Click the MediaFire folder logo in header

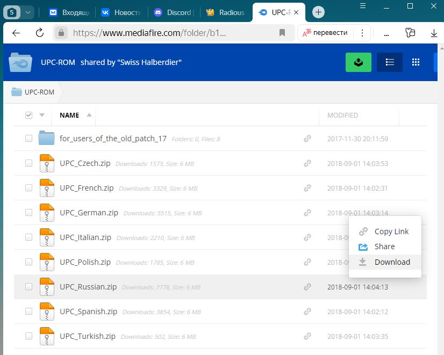[x=20, y=62]
